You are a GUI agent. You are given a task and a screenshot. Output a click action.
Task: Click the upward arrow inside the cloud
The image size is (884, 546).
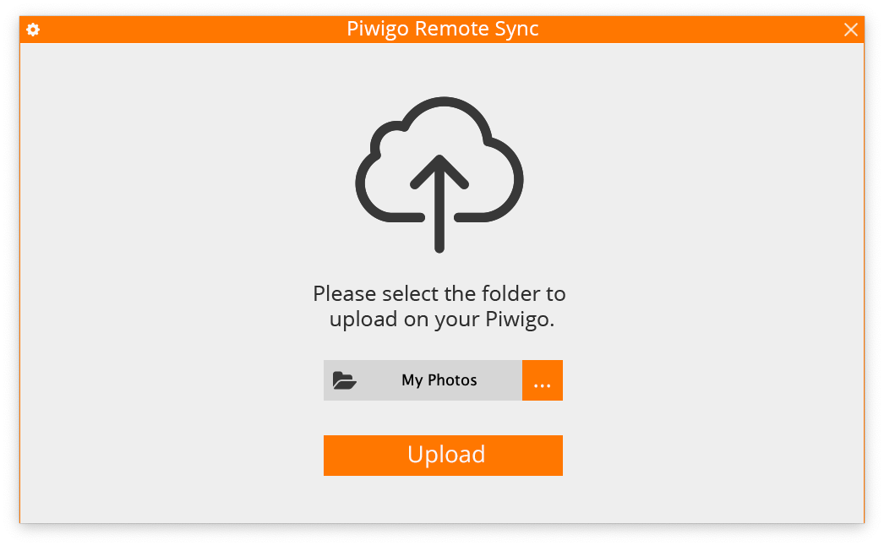click(439, 204)
